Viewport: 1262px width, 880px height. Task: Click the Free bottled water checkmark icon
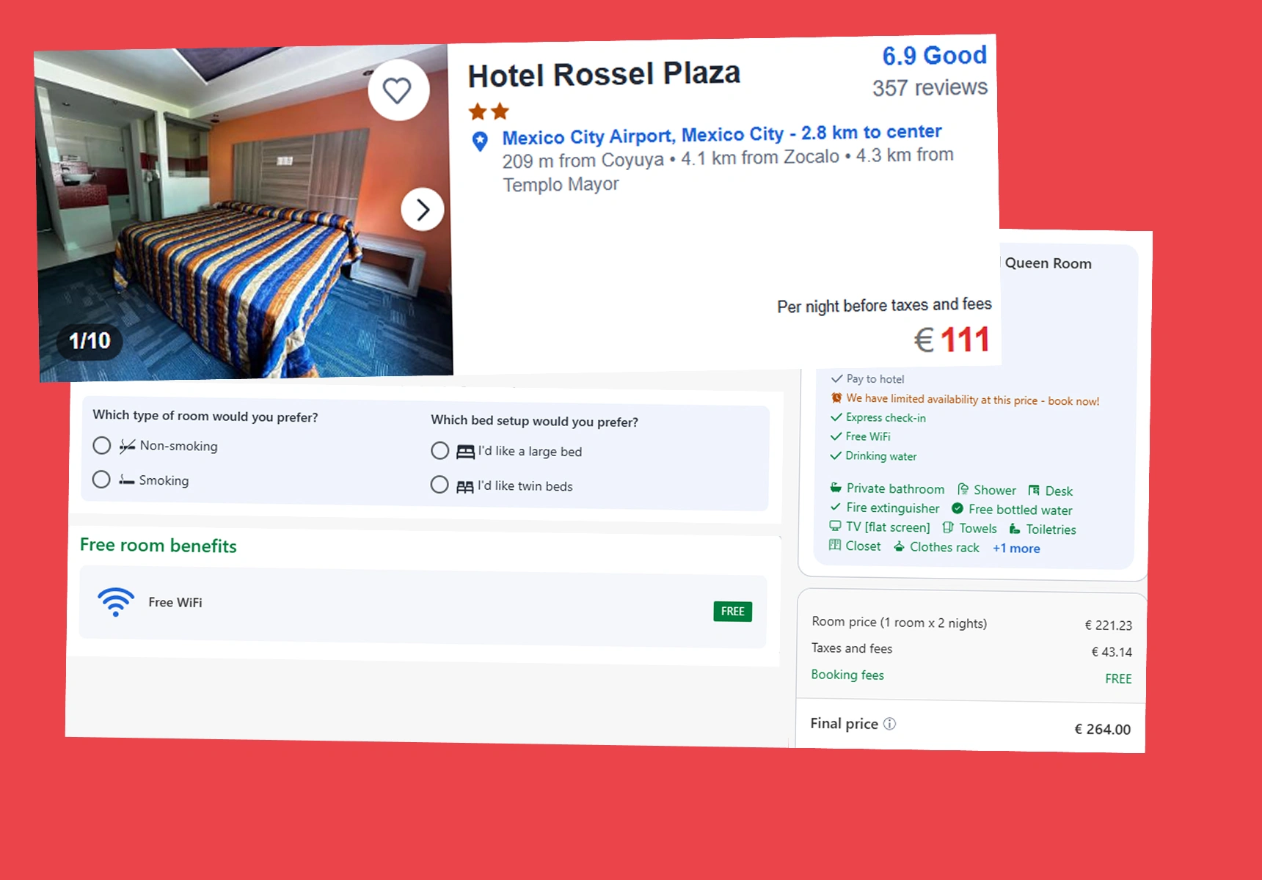pyautogui.click(x=958, y=508)
